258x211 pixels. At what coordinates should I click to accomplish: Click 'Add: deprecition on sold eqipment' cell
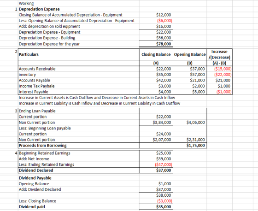click(49, 27)
